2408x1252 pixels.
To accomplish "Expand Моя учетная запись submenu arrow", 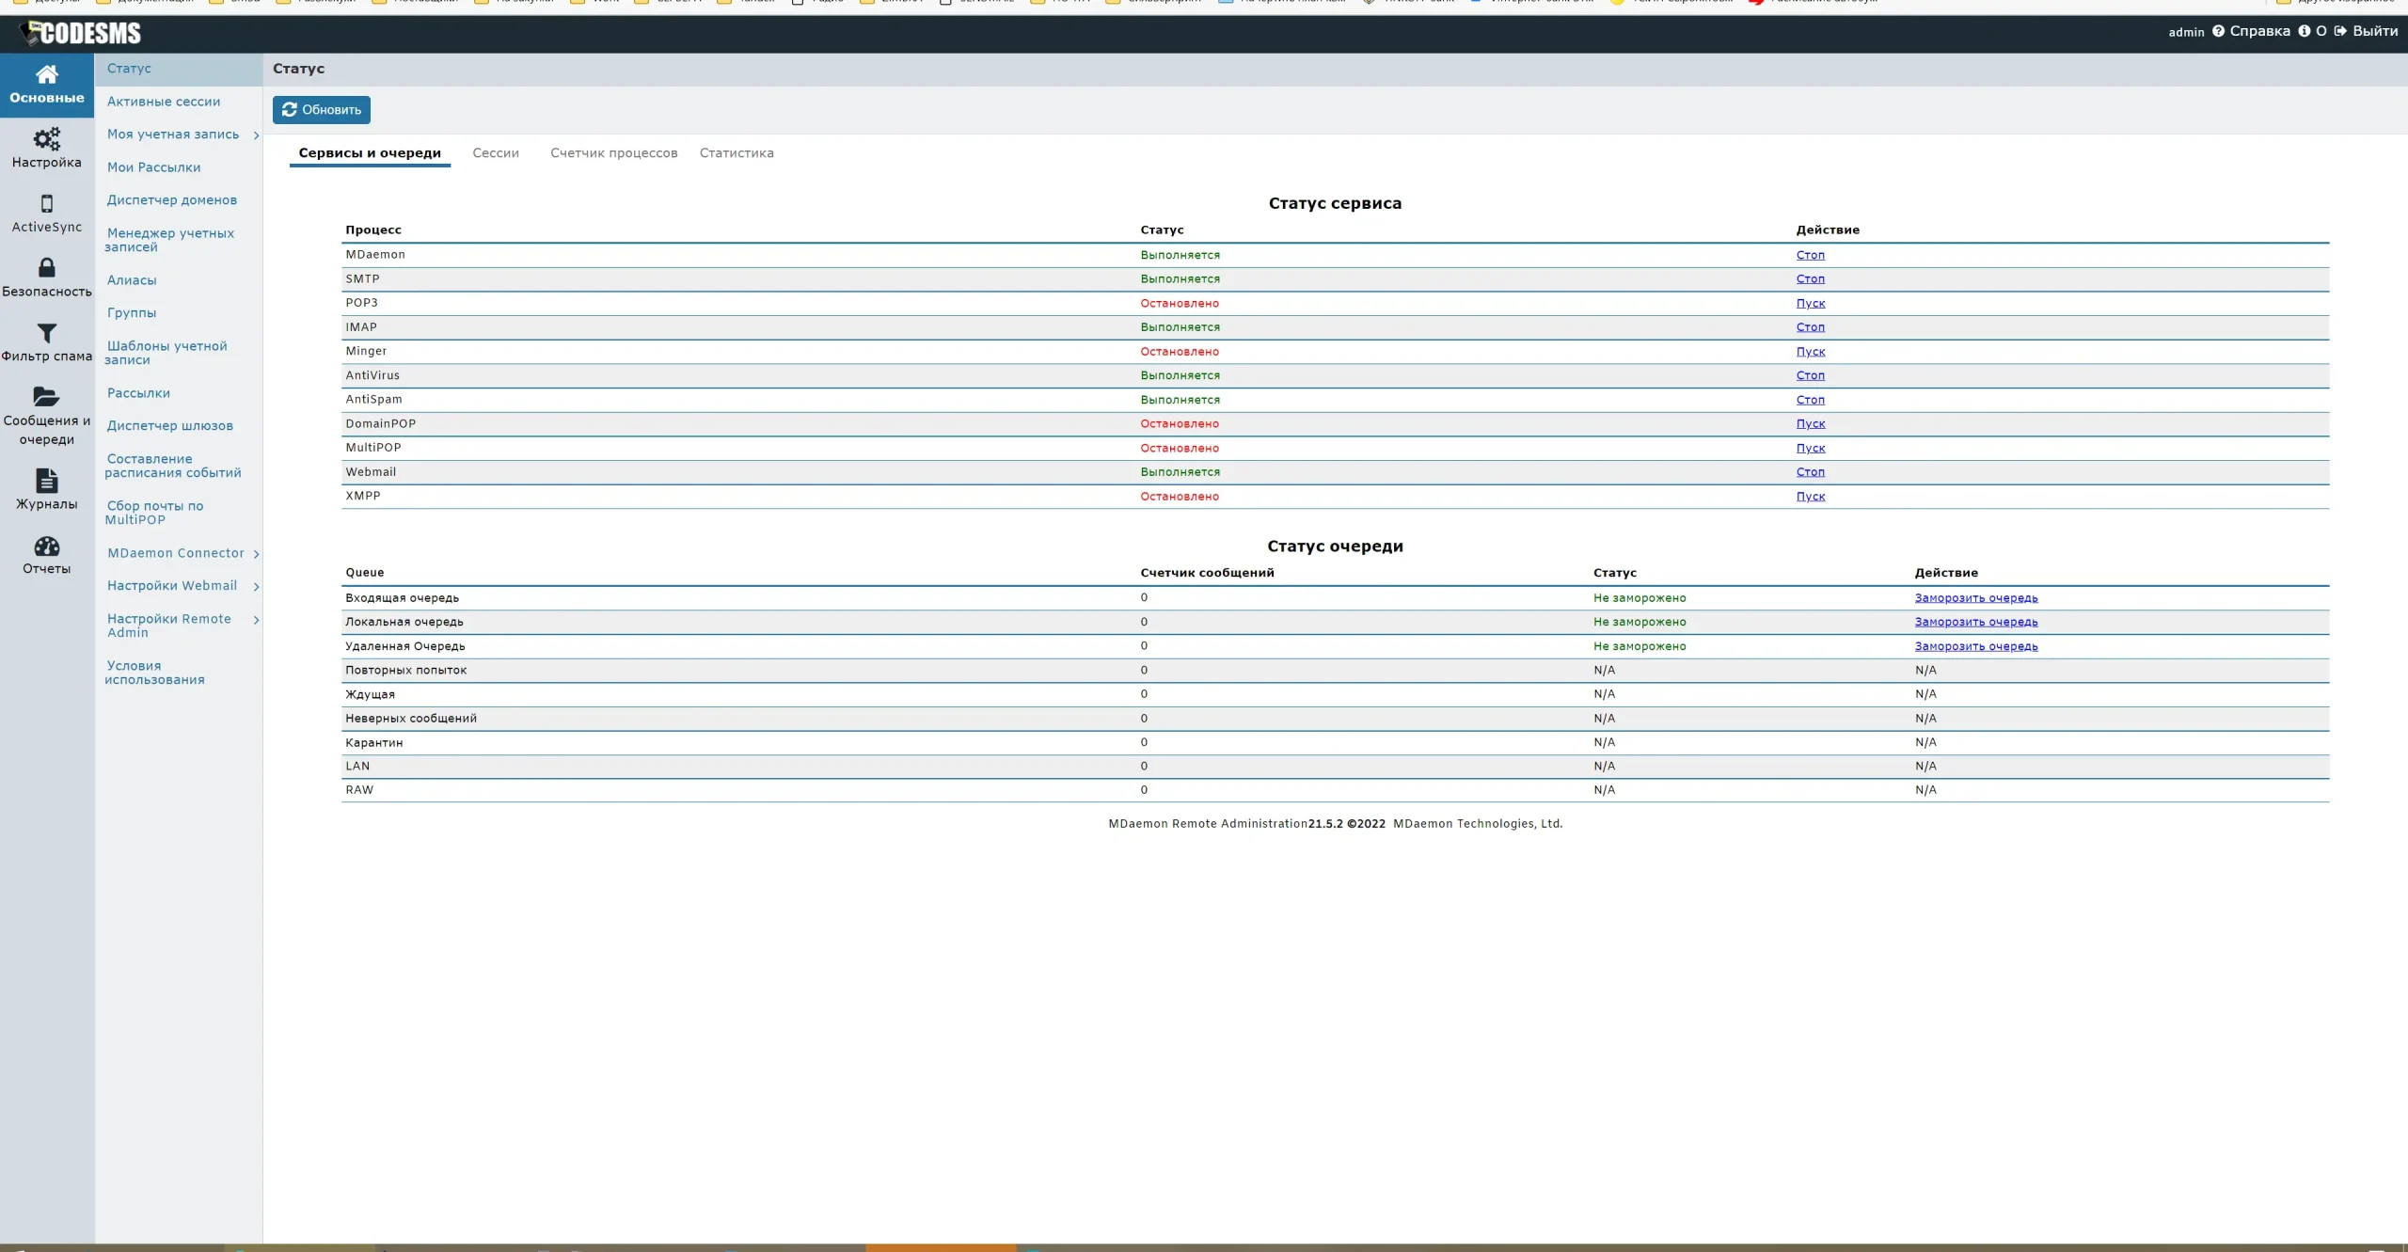I will (x=256, y=135).
